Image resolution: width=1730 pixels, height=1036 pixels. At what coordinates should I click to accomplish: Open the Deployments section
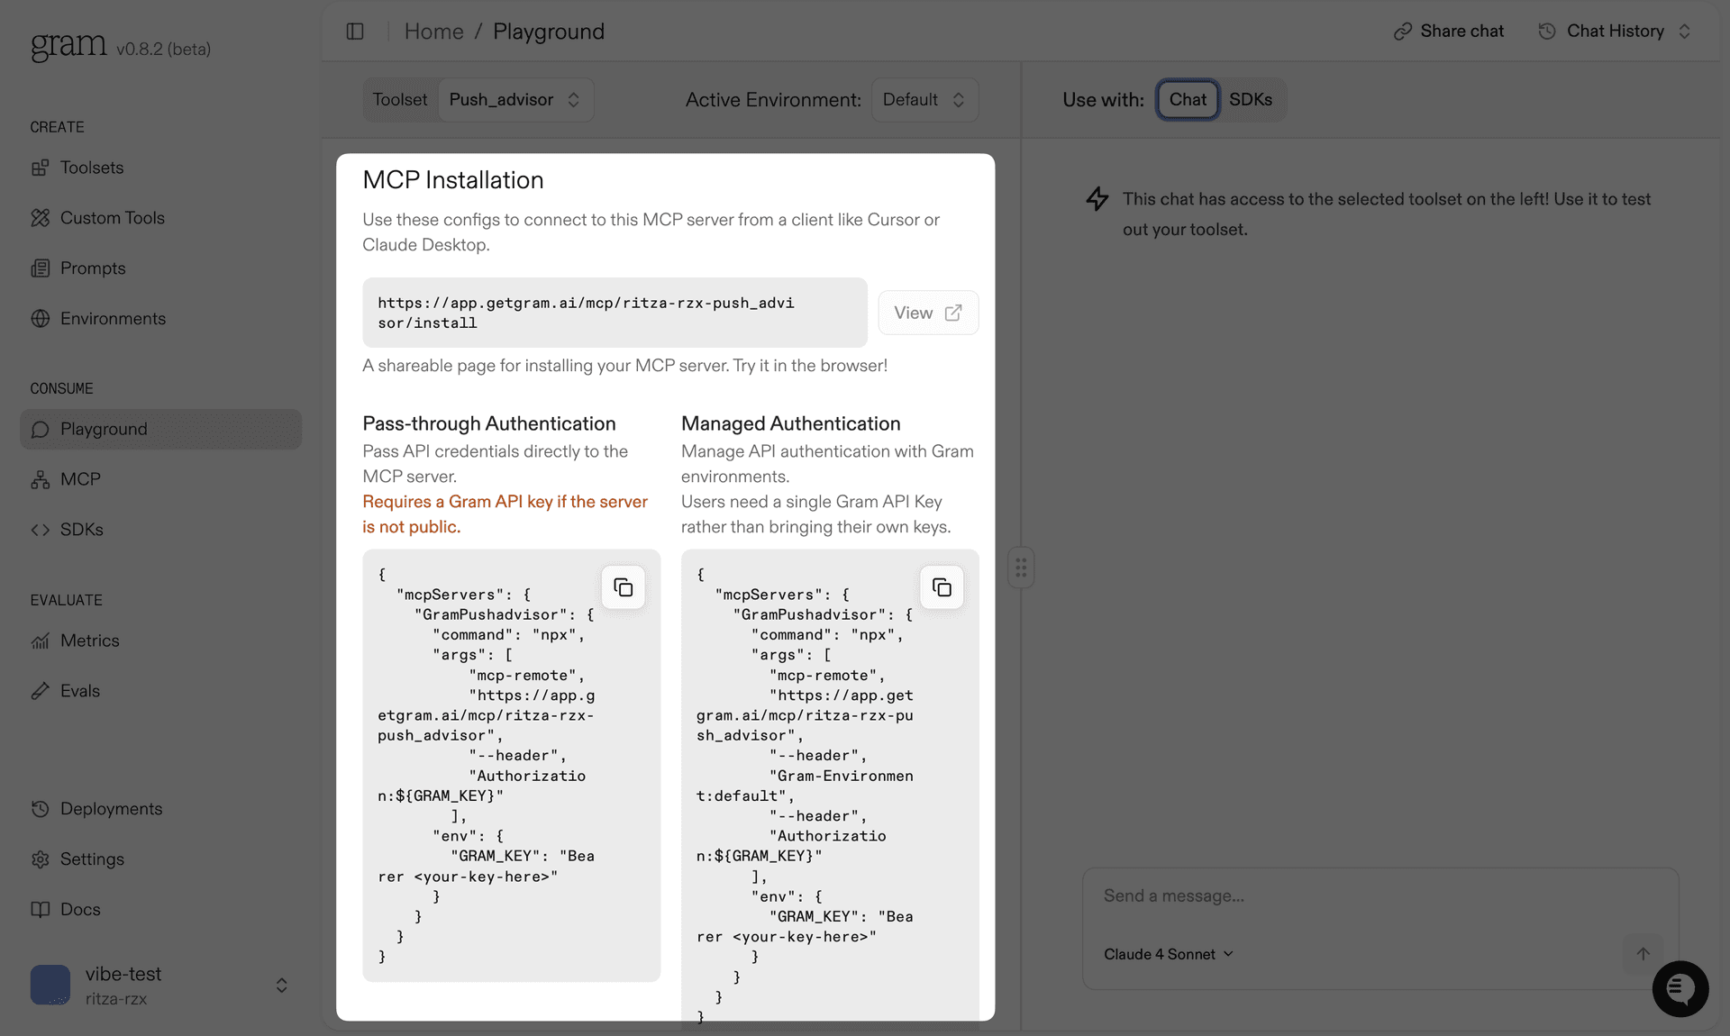pyautogui.click(x=112, y=808)
